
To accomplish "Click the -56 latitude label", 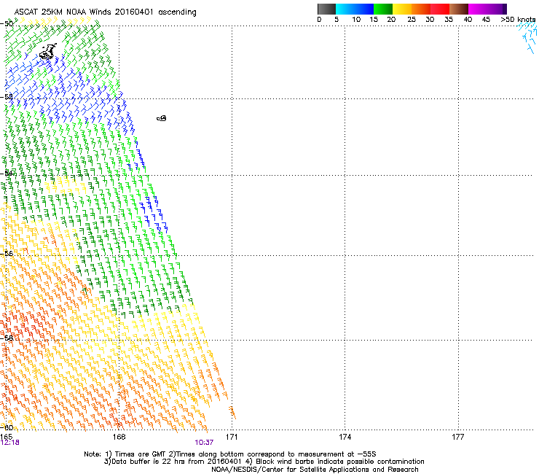I will pos(7,254).
